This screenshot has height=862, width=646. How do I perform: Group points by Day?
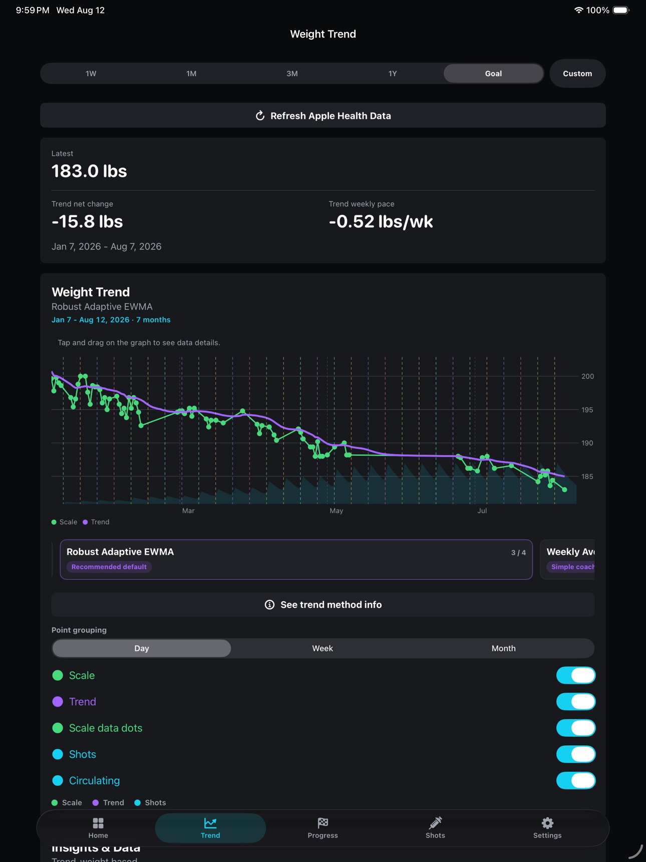(142, 649)
